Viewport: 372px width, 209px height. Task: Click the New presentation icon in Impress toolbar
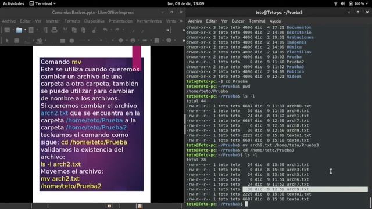pyautogui.click(x=7, y=30)
